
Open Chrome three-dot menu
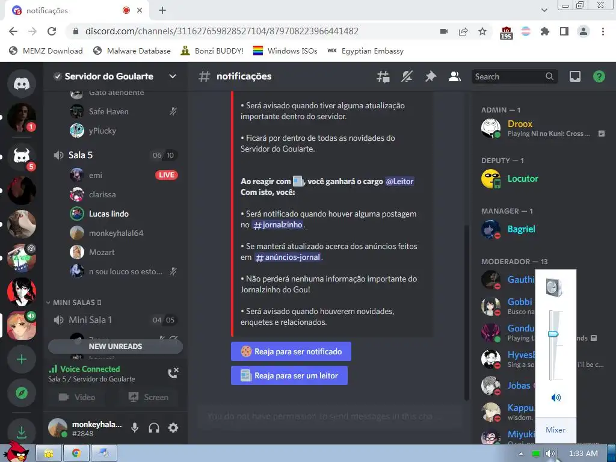[x=603, y=31]
